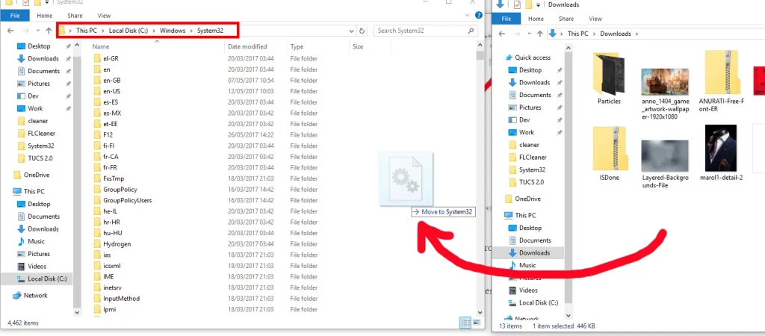Open FLCleaner in System32 window sidebar

click(x=42, y=133)
